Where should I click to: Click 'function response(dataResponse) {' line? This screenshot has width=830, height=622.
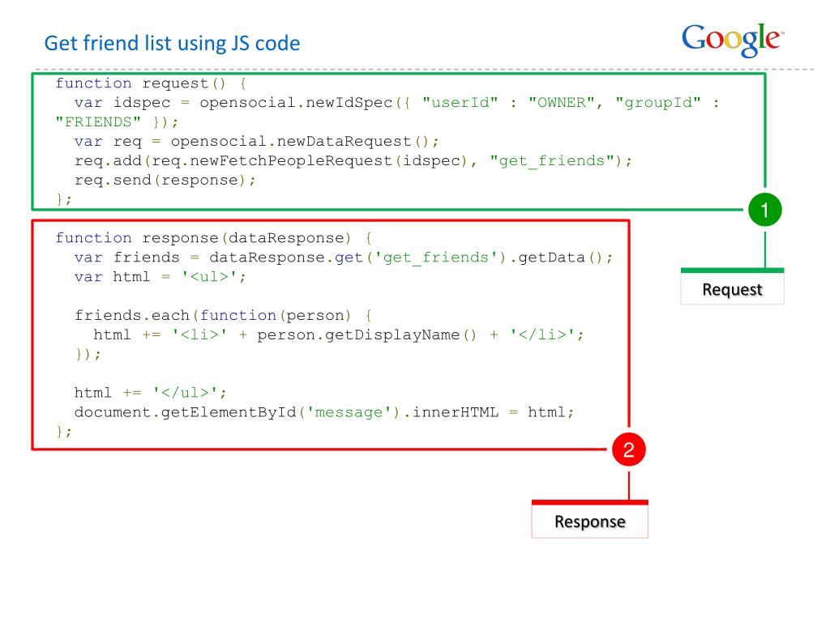click(214, 238)
